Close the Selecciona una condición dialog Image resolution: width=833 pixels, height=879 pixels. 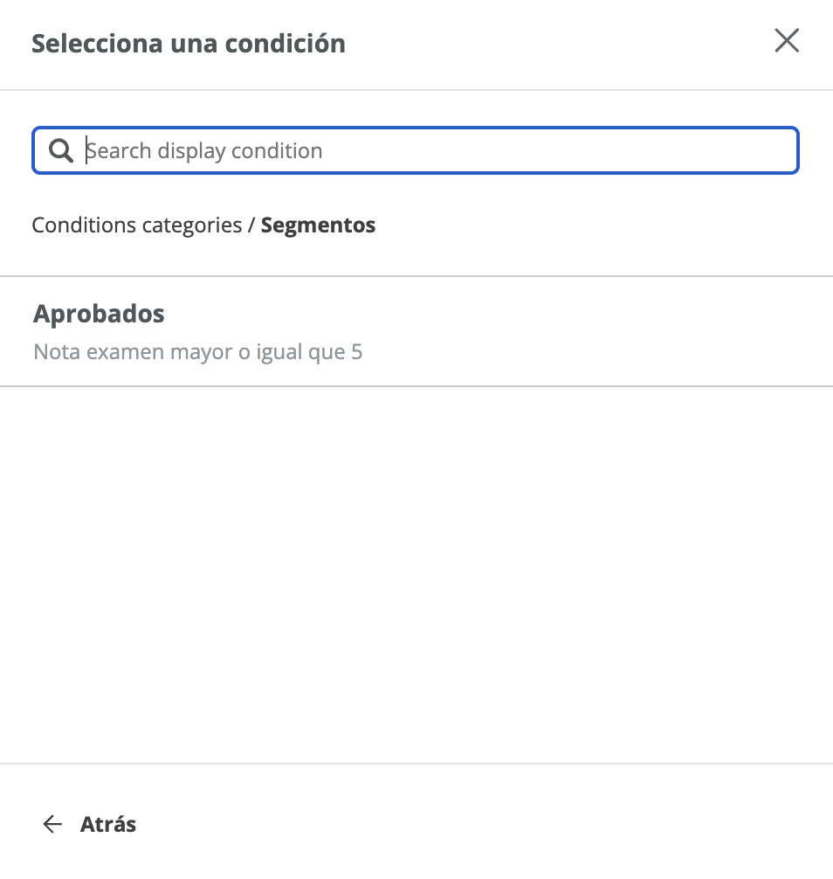(x=787, y=41)
